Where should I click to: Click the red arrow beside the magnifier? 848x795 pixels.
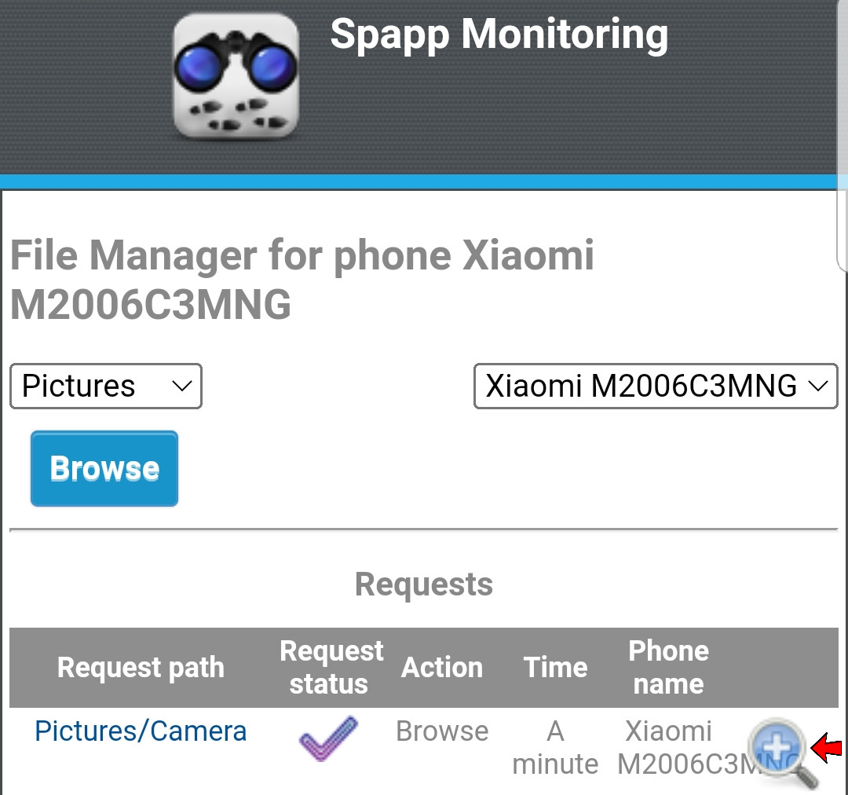point(827,749)
